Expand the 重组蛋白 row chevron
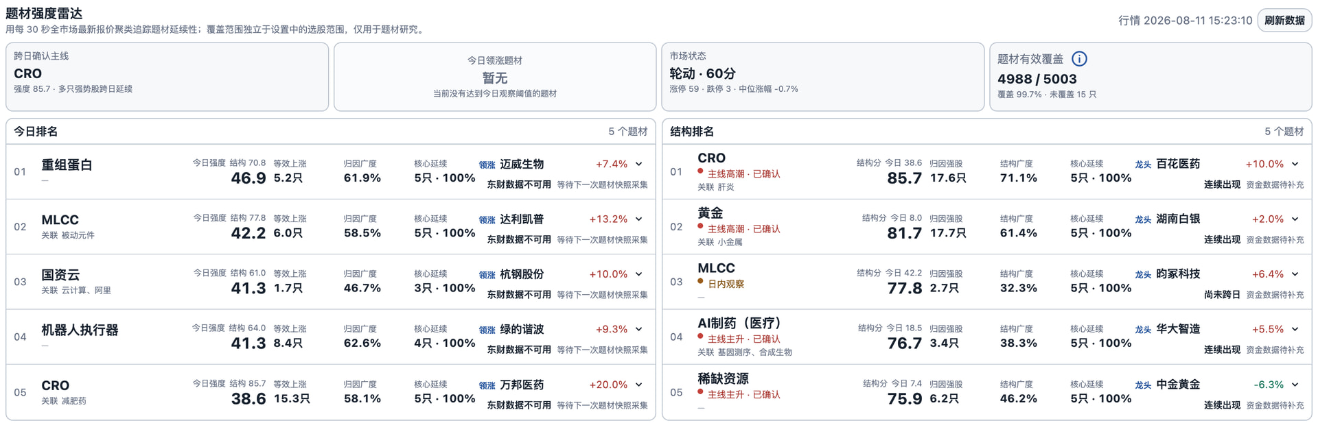1318x423 pixels. click(639, 164)
